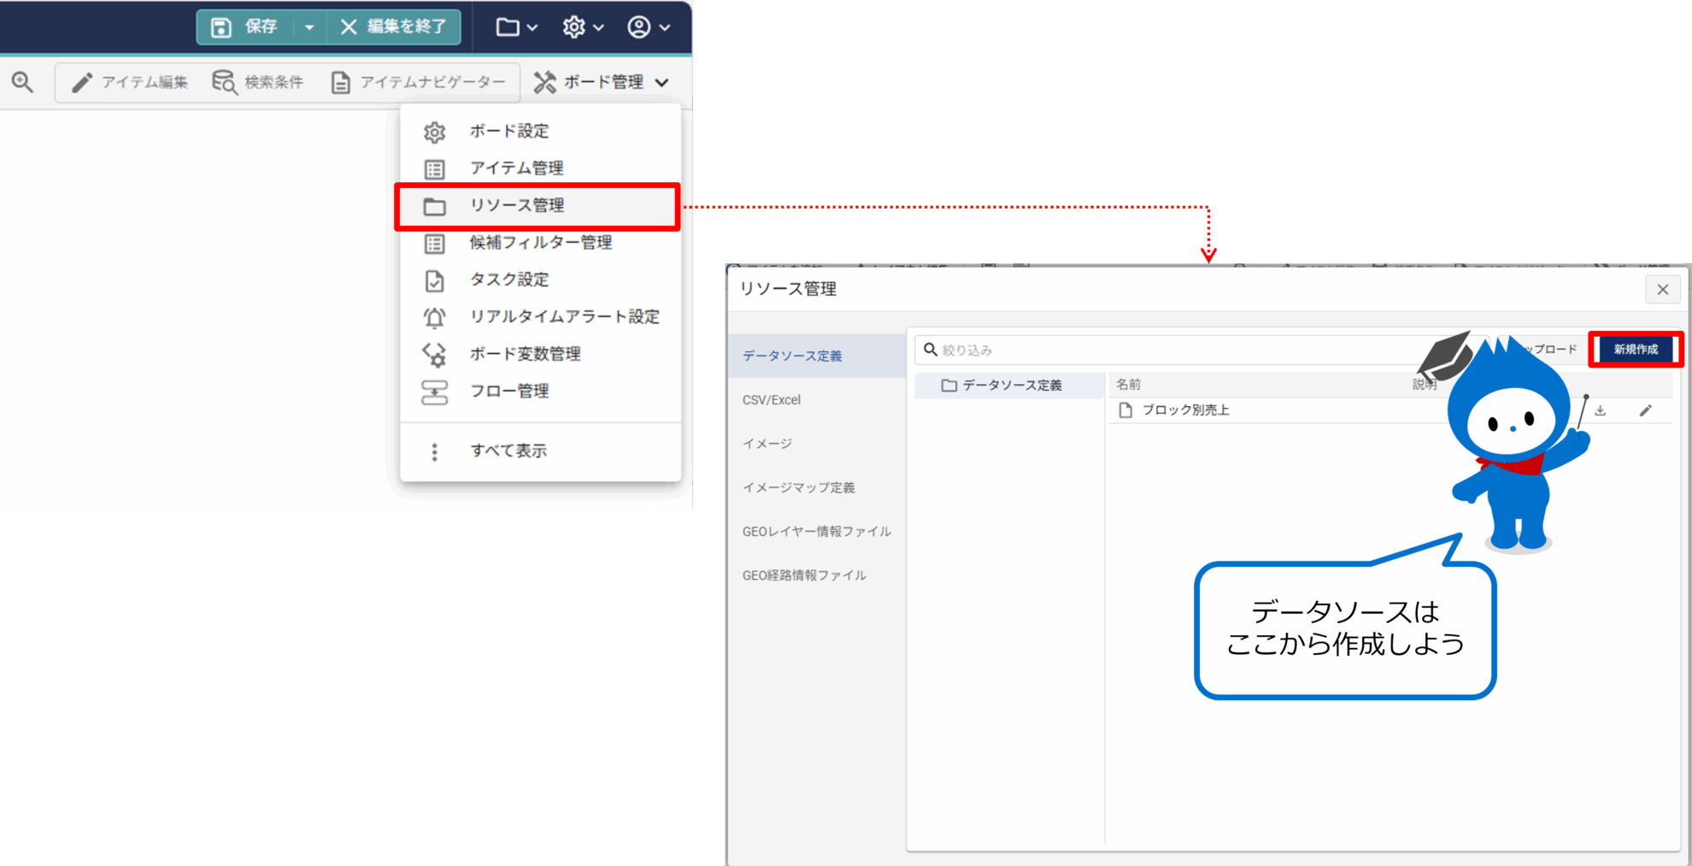Click the アイテム編集 pencil tool
Image resolution: width=1692 pixels, height=866 pixels.
(x=130, y=82)
